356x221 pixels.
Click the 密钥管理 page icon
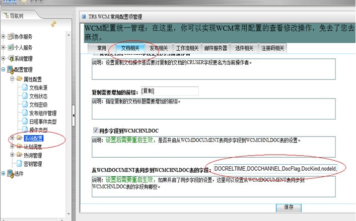pos(20,163)
